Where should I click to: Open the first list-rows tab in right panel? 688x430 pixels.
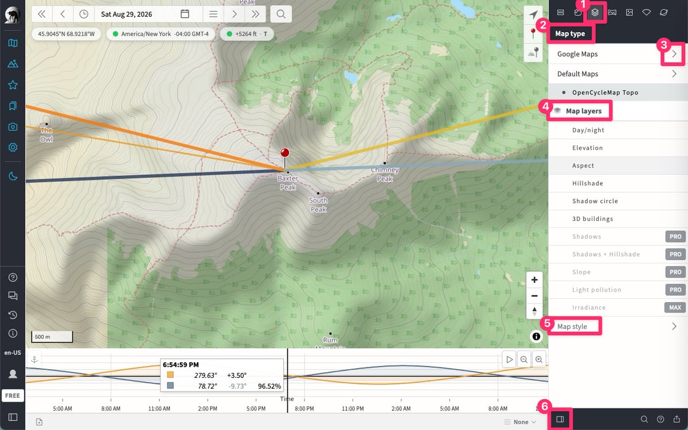click(x=561, y=12)
